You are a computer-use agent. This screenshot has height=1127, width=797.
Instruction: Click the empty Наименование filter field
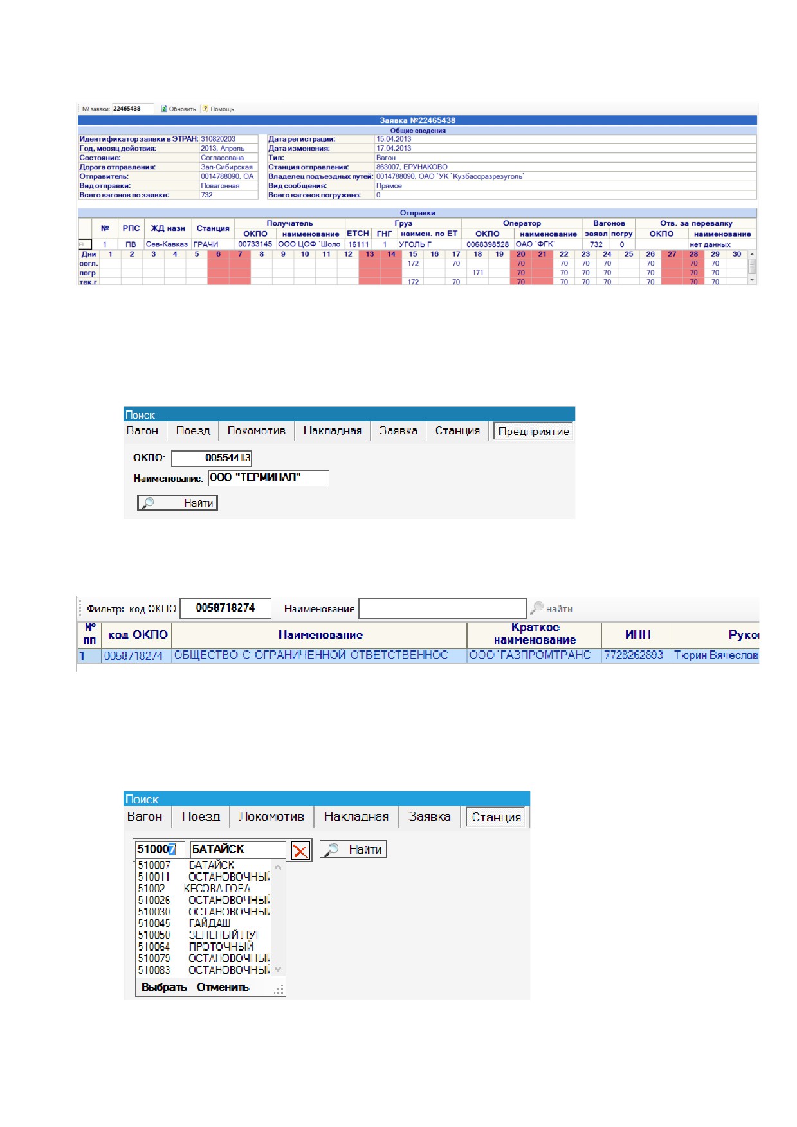(x=443, y=609)
